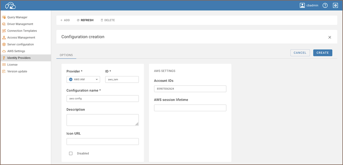
Task: Focus the Account IDs input field
Action: [x=190, y=89]
